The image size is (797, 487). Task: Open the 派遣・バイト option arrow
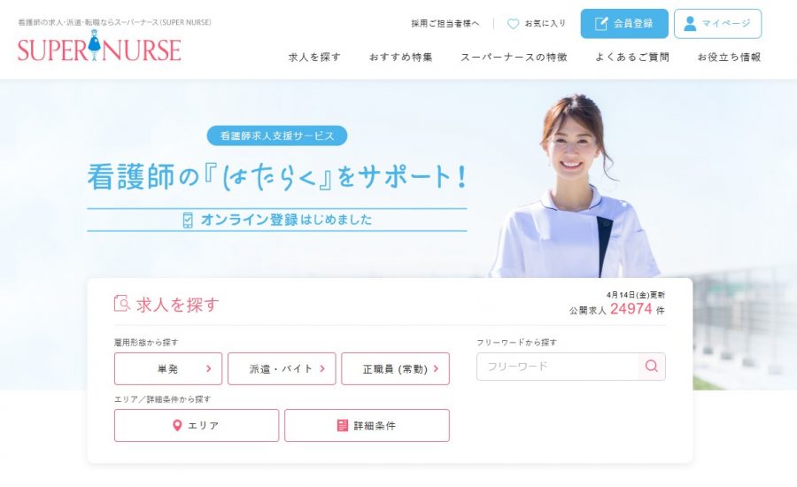(322, 368)
